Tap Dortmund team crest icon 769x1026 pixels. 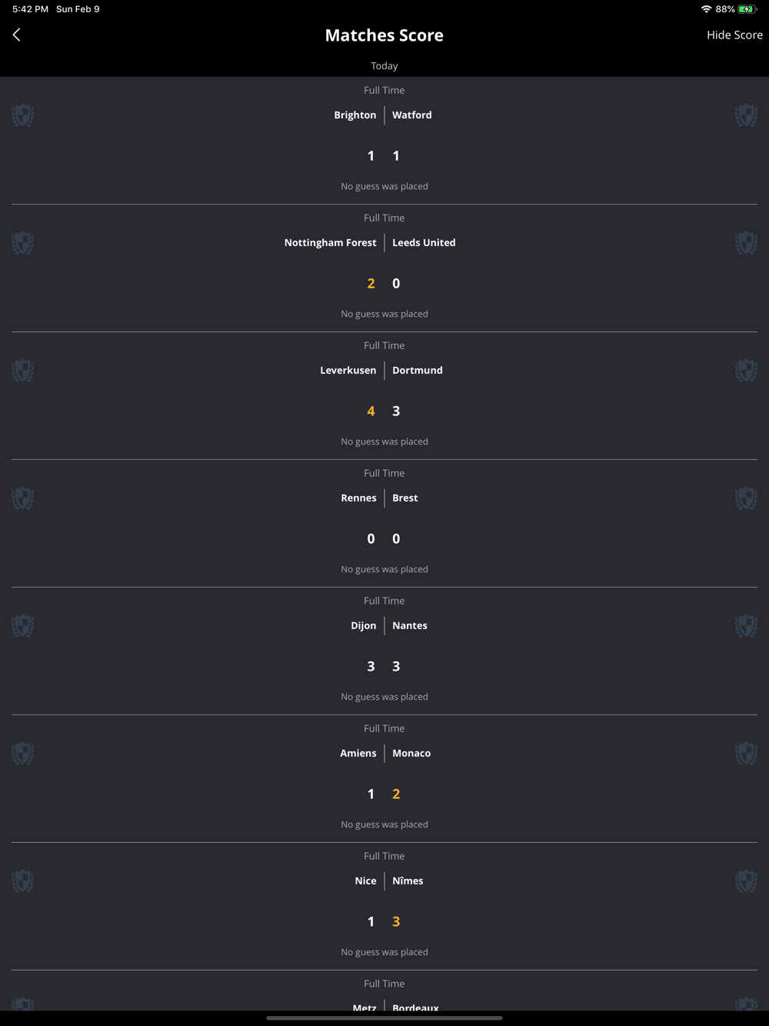746,371
